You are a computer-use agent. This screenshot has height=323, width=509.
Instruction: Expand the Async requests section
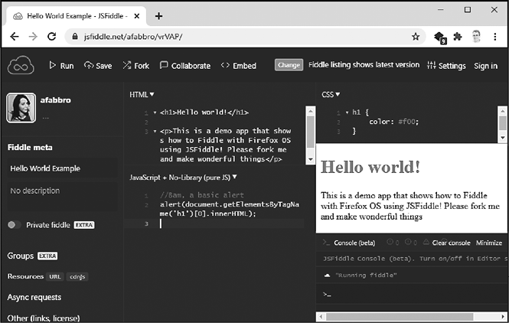click(x=34, y=297)
